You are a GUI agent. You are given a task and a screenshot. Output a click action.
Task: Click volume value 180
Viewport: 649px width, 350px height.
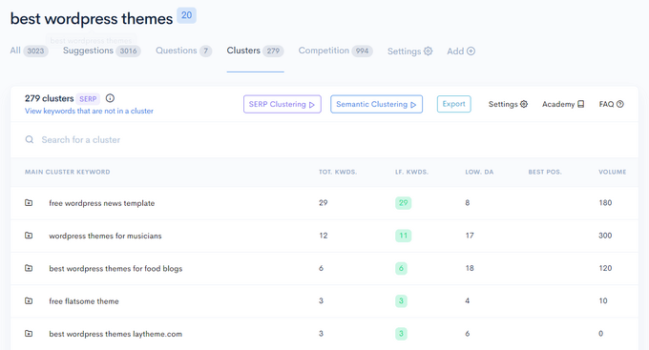click(x=605, y=203)
